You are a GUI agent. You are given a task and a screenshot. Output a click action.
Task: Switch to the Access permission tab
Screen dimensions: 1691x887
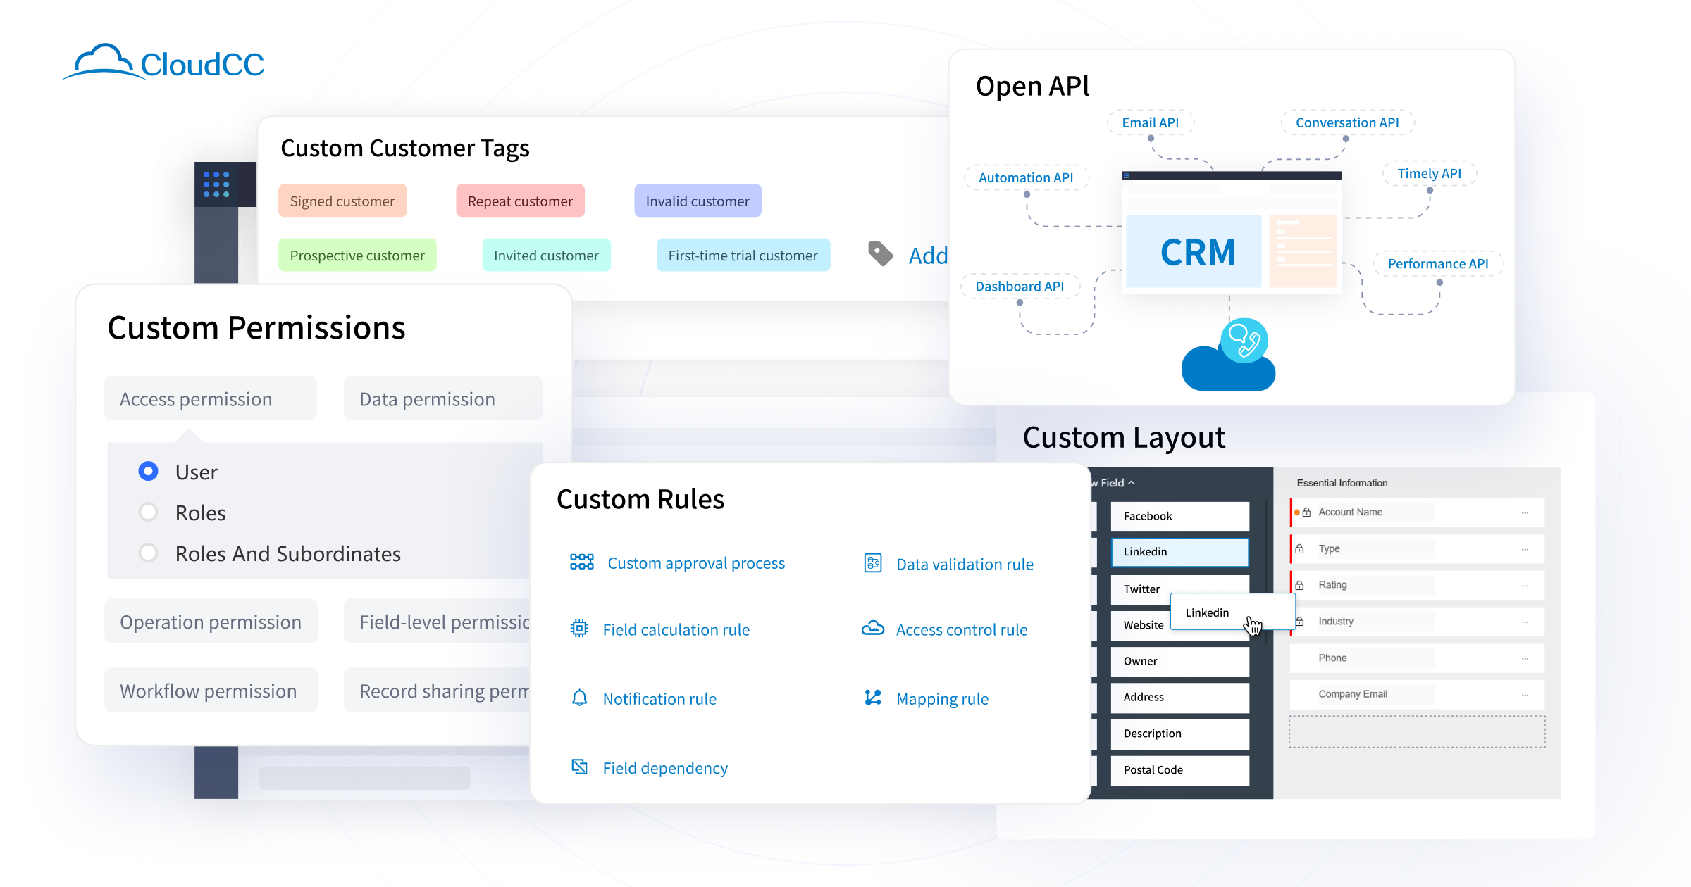point(210,398)
